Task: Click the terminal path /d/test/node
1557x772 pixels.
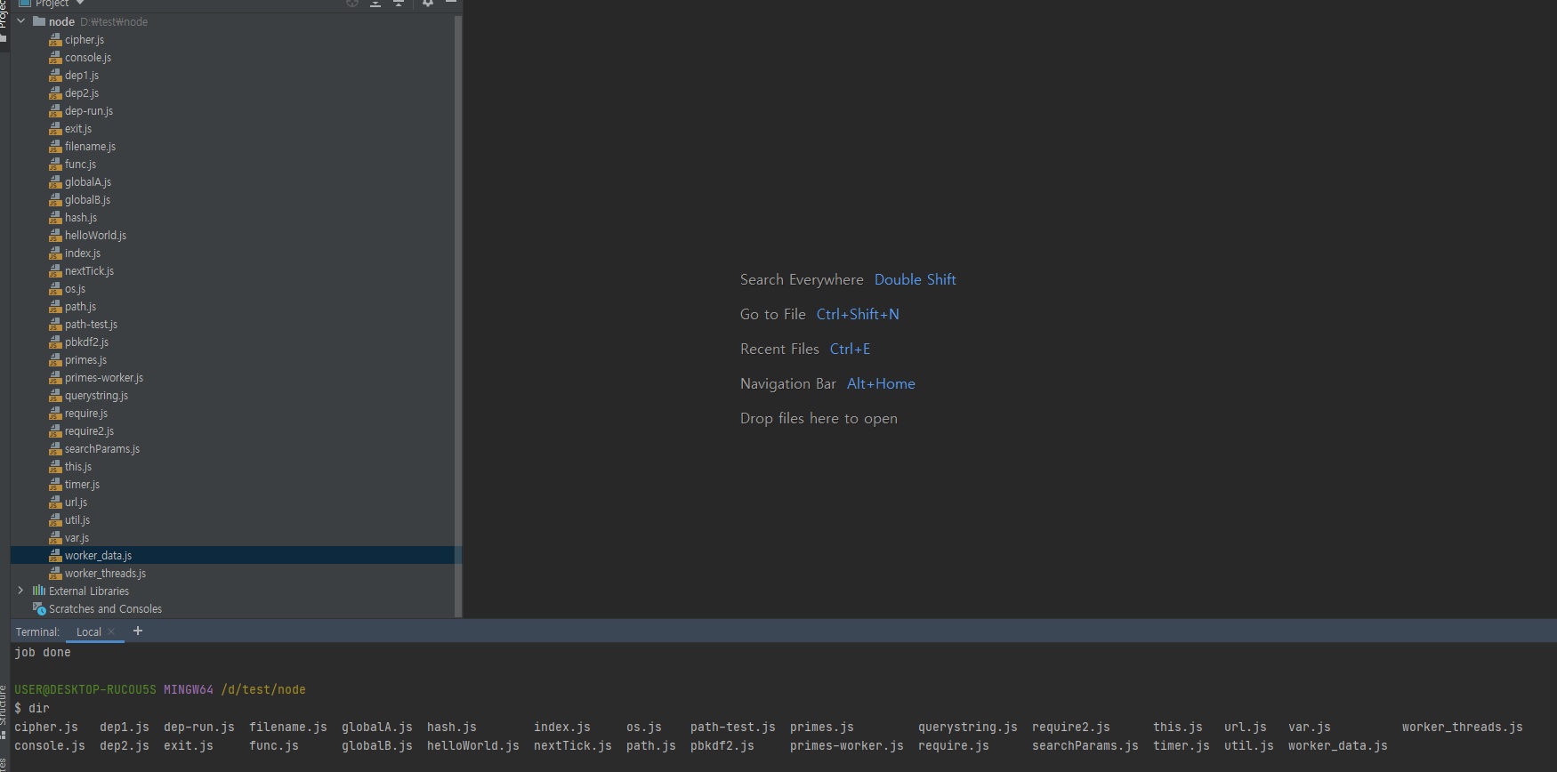Action: (263, 689)
